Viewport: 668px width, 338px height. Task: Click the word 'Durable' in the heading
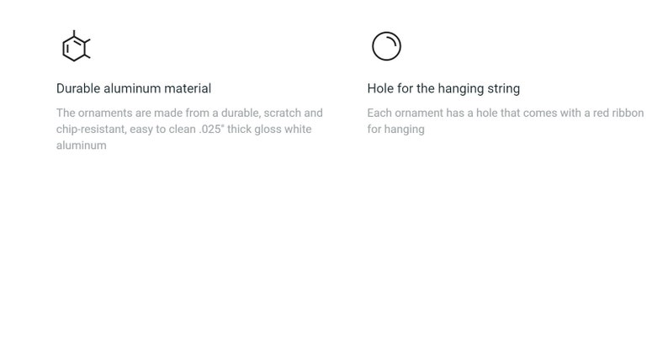pyautogui.click(x=78, y=88)
